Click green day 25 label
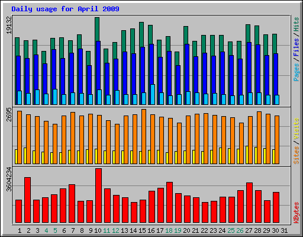The image size is (303, 237). point(231,230)
